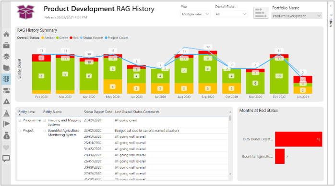The width and height of the screenshot is (335, 186).
Task: Open the Home icon in sidebar
Action: [6, 34]
